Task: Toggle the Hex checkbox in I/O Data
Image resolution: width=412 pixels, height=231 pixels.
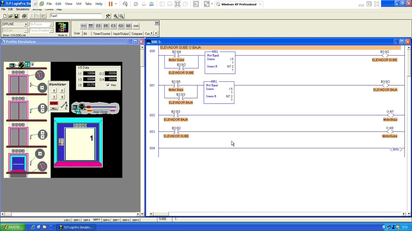Action: click(x=108, y=85)
